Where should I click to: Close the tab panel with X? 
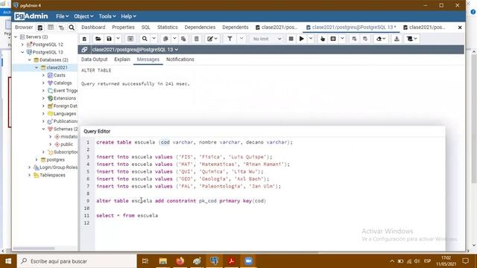460,28
